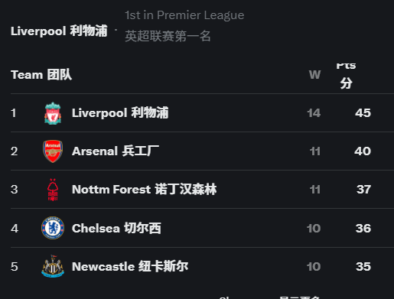Screen dimensions: 394x299
Task: Click the 英超联赛第一名 league text
Action: (x=168, y=36)
